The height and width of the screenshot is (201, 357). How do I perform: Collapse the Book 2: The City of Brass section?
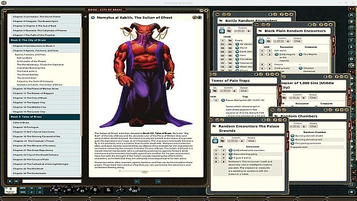point(44,40)
